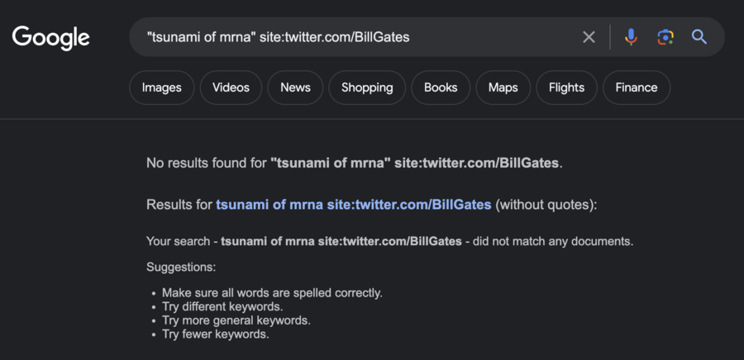Open the blue without-quotes search link
This screenshot has width=744, height=360.
coord(354,205)
